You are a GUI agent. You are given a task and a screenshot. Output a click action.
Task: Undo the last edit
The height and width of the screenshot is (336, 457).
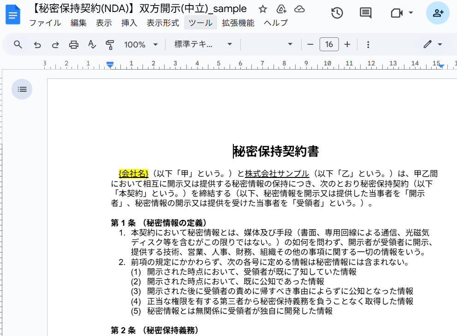[37, 45]
